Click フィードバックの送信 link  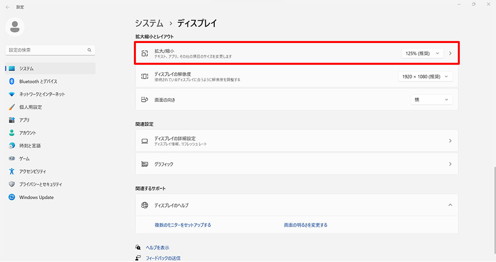pyautogui.click(x=163, y=258)
